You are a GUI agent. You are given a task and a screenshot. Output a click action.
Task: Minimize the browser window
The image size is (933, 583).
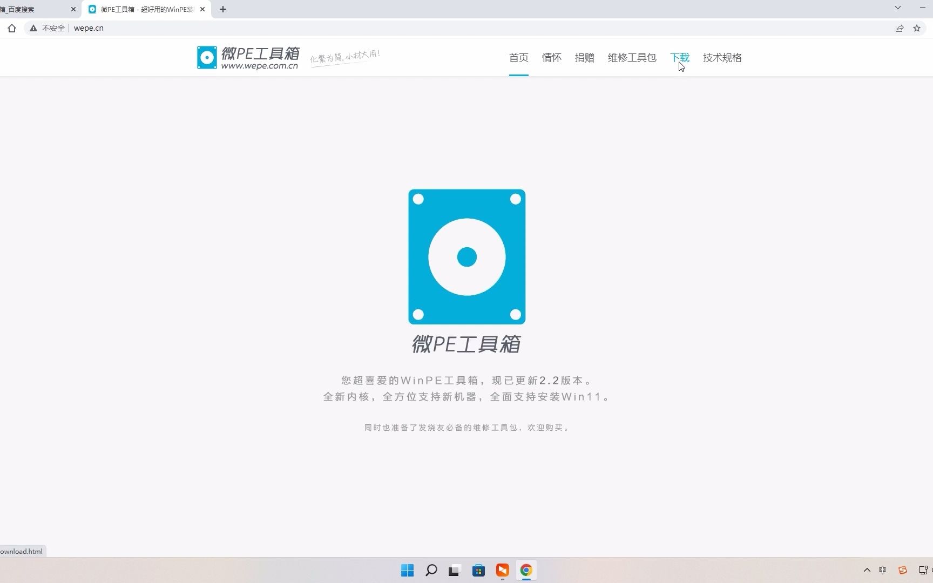click(922, 8)
